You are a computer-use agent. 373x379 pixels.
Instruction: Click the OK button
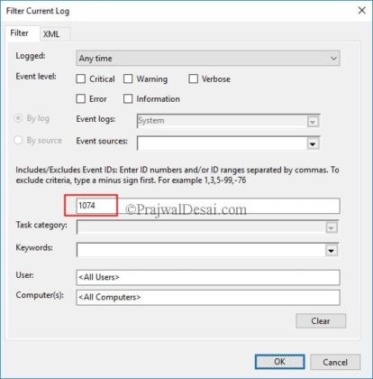279,362
